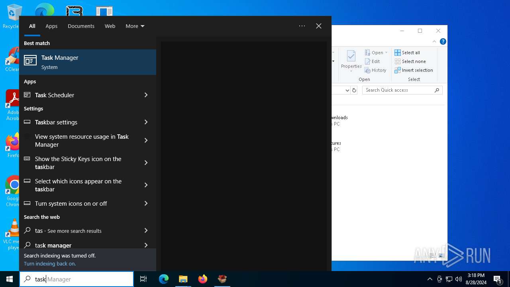Expand Select which icons appear arrow
510x287 pixels.
pos(146,185)
